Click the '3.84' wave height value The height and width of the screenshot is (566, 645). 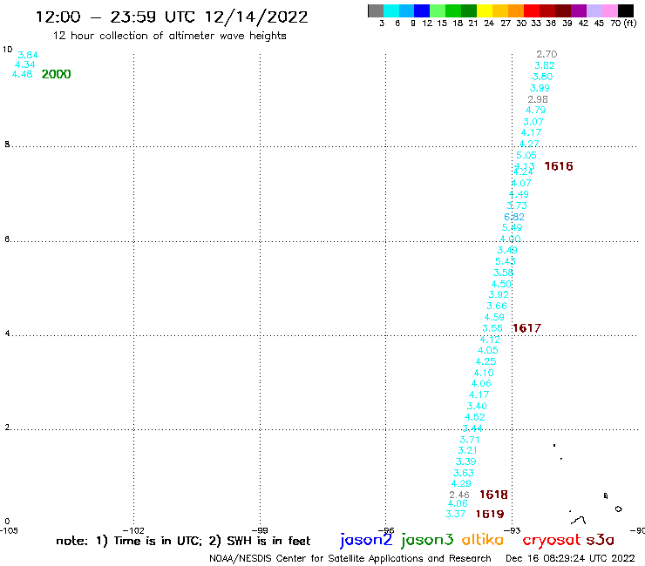coord(28,55)
